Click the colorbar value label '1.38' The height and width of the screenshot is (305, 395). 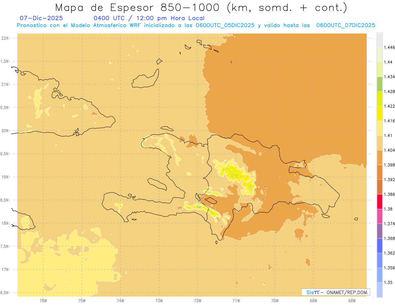pyautogui.click(x=389, y=209)
